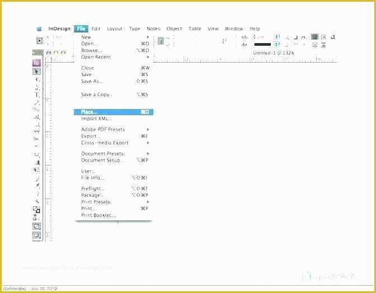Viewport: 376px width, 293px height.
Task: Click the Untitled-1 @ 132% document title
Action: tap(274, 53)
